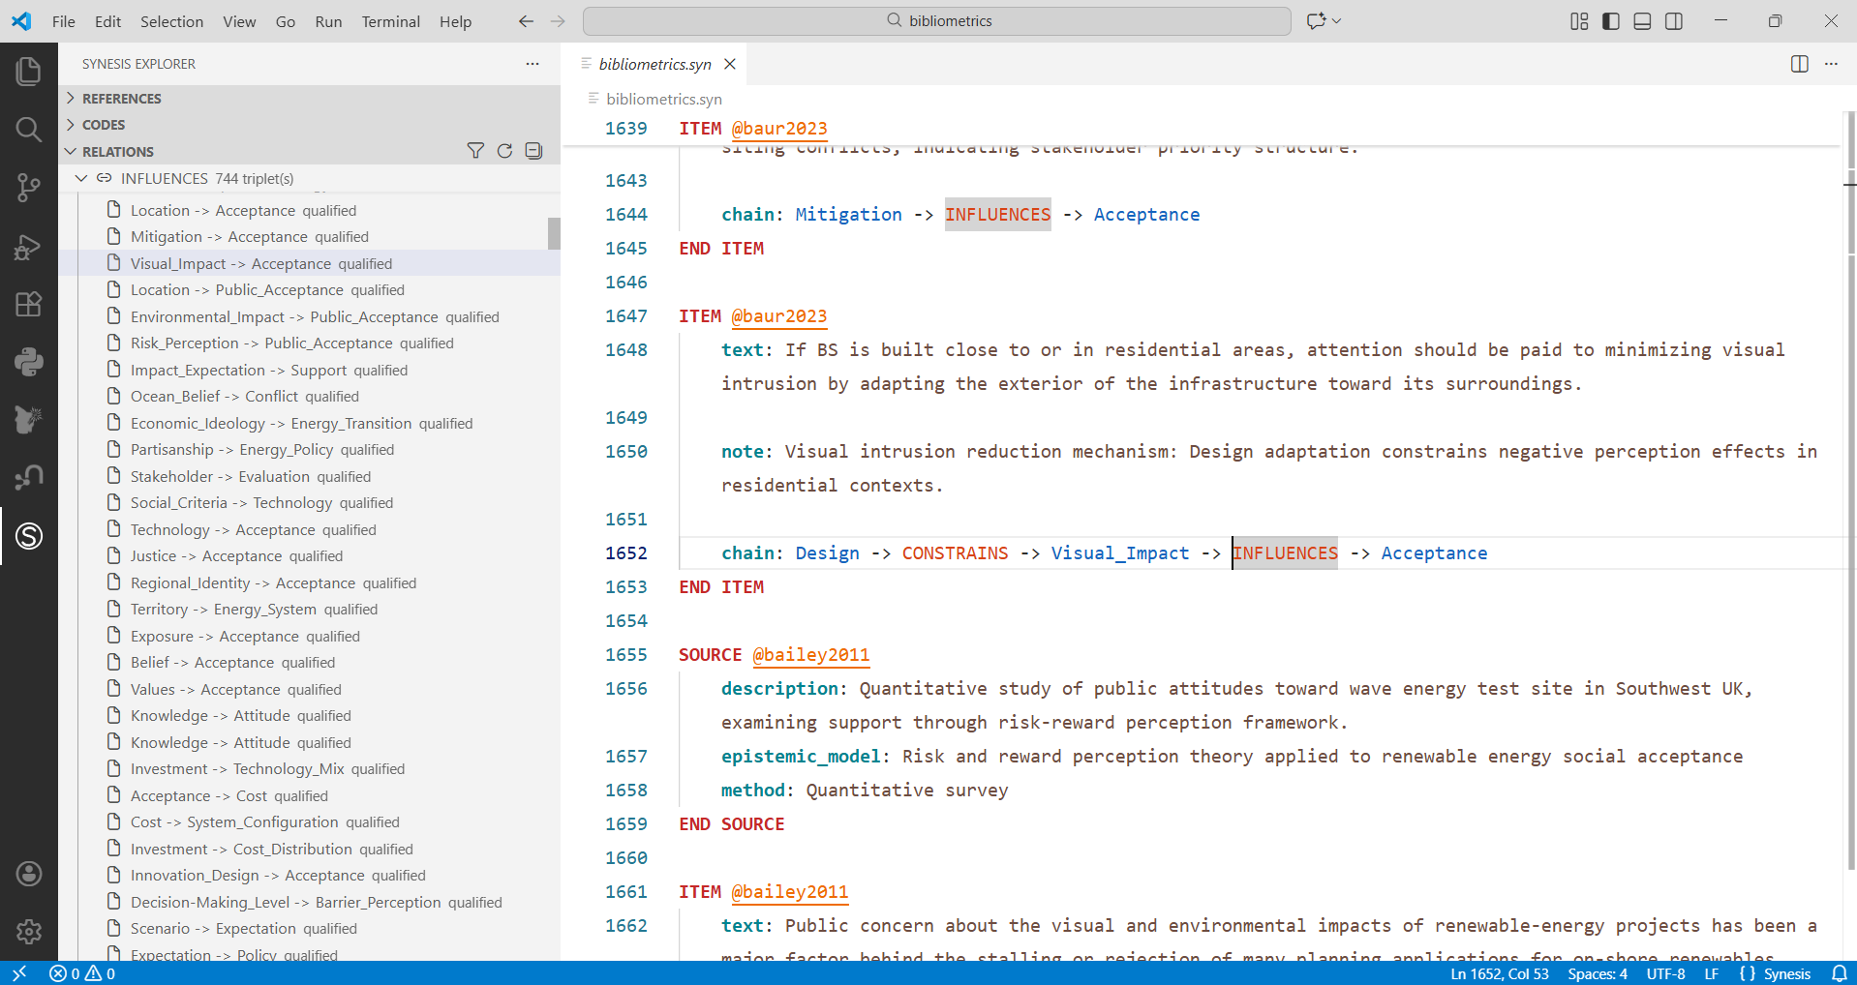Filter the Relations list
The width and height of the screenshot is (1857, 985).
click(x=475, y=151)
